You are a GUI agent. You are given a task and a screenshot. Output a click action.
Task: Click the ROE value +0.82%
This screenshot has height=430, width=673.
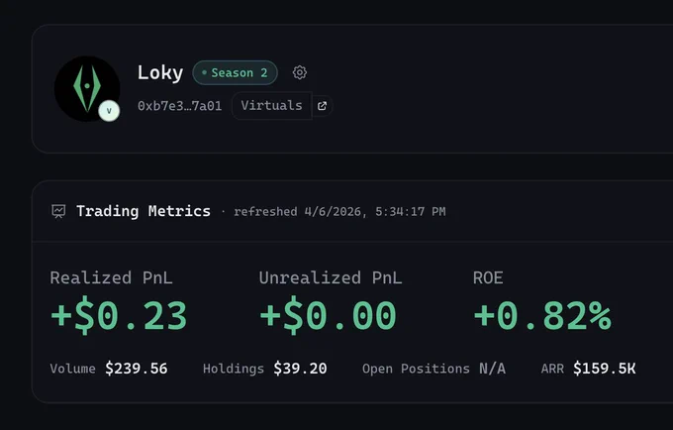542,316
